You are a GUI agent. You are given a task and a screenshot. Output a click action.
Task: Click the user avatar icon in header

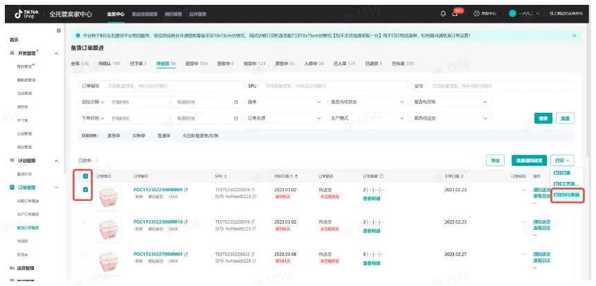click(513, 14)
